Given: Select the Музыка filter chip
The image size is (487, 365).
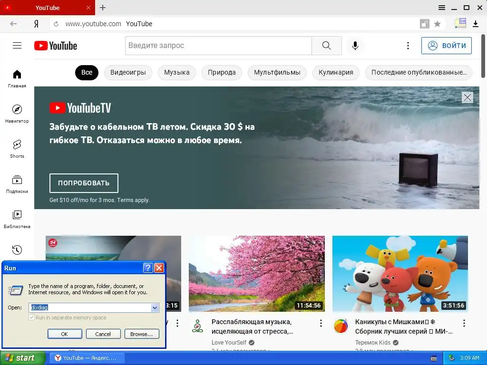Looking at the screenshot, I should 177,73.
